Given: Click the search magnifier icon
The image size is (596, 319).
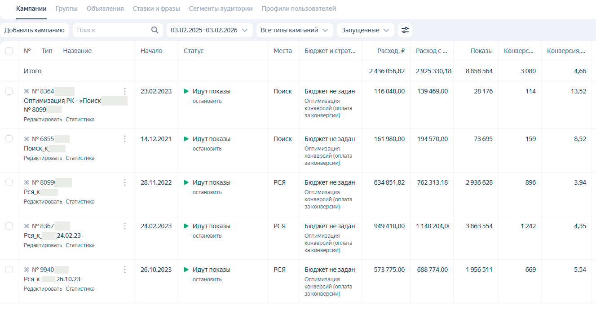Looking at the screenshot, I should click(155, 30).
